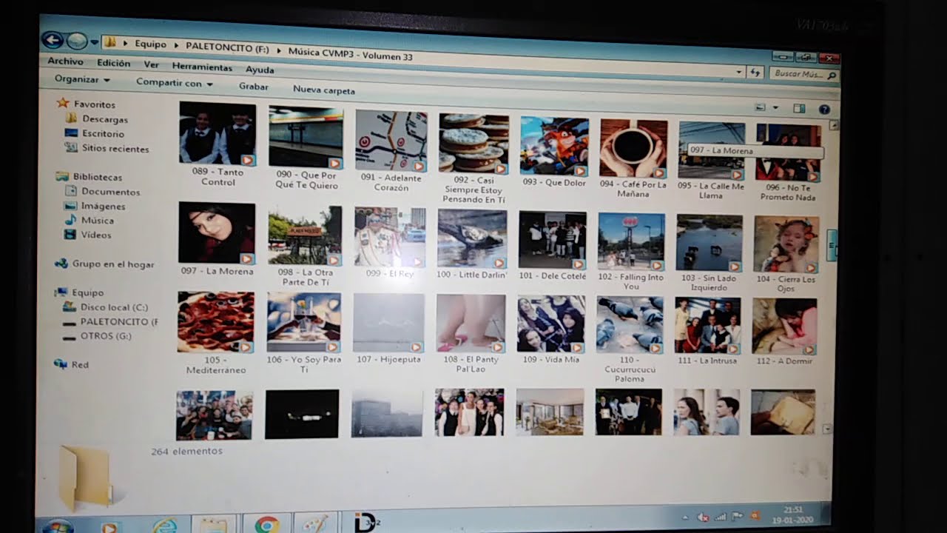
Task: Select 094 - Café Por La Mañana file
Action: pos(633,158)
